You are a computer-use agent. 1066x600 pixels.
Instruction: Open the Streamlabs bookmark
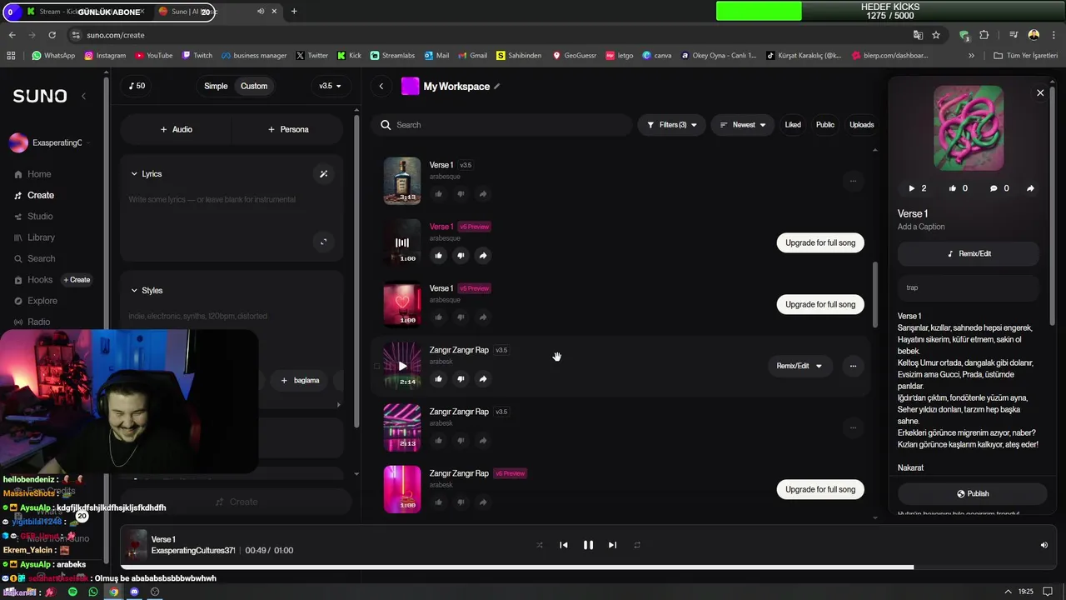(393, 56)
